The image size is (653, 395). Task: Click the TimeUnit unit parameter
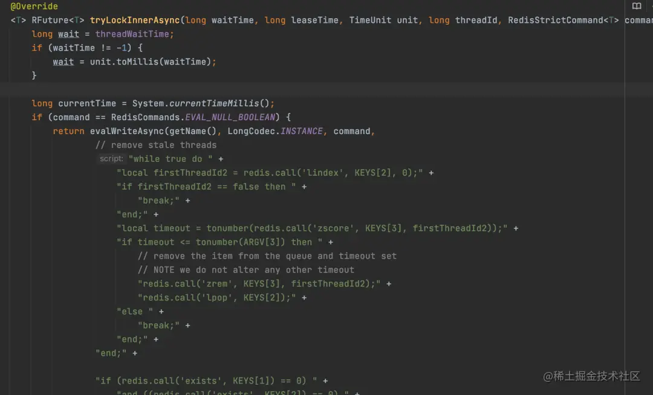(383, 20)
